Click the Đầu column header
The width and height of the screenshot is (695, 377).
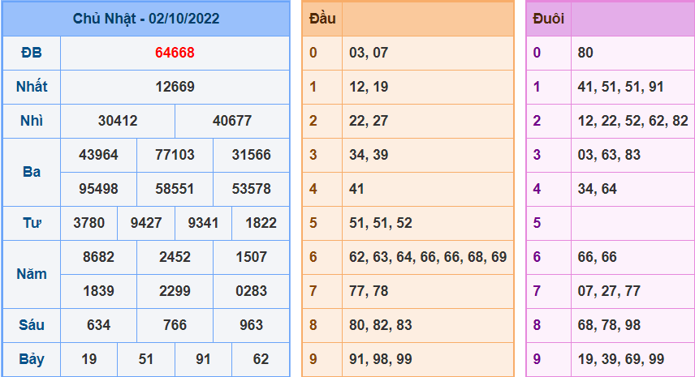click(322, 19)
